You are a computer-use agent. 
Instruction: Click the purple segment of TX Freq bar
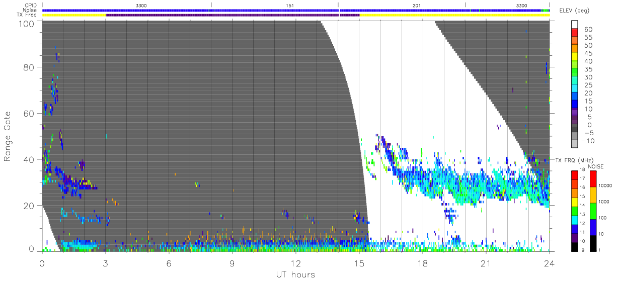pyautogui.click(x=233, y=15)
